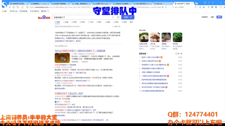Click the Baidu logo

click(44, 17)
